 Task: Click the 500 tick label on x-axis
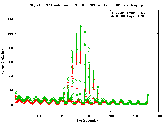pyautogui.click(x=135, y=116)
